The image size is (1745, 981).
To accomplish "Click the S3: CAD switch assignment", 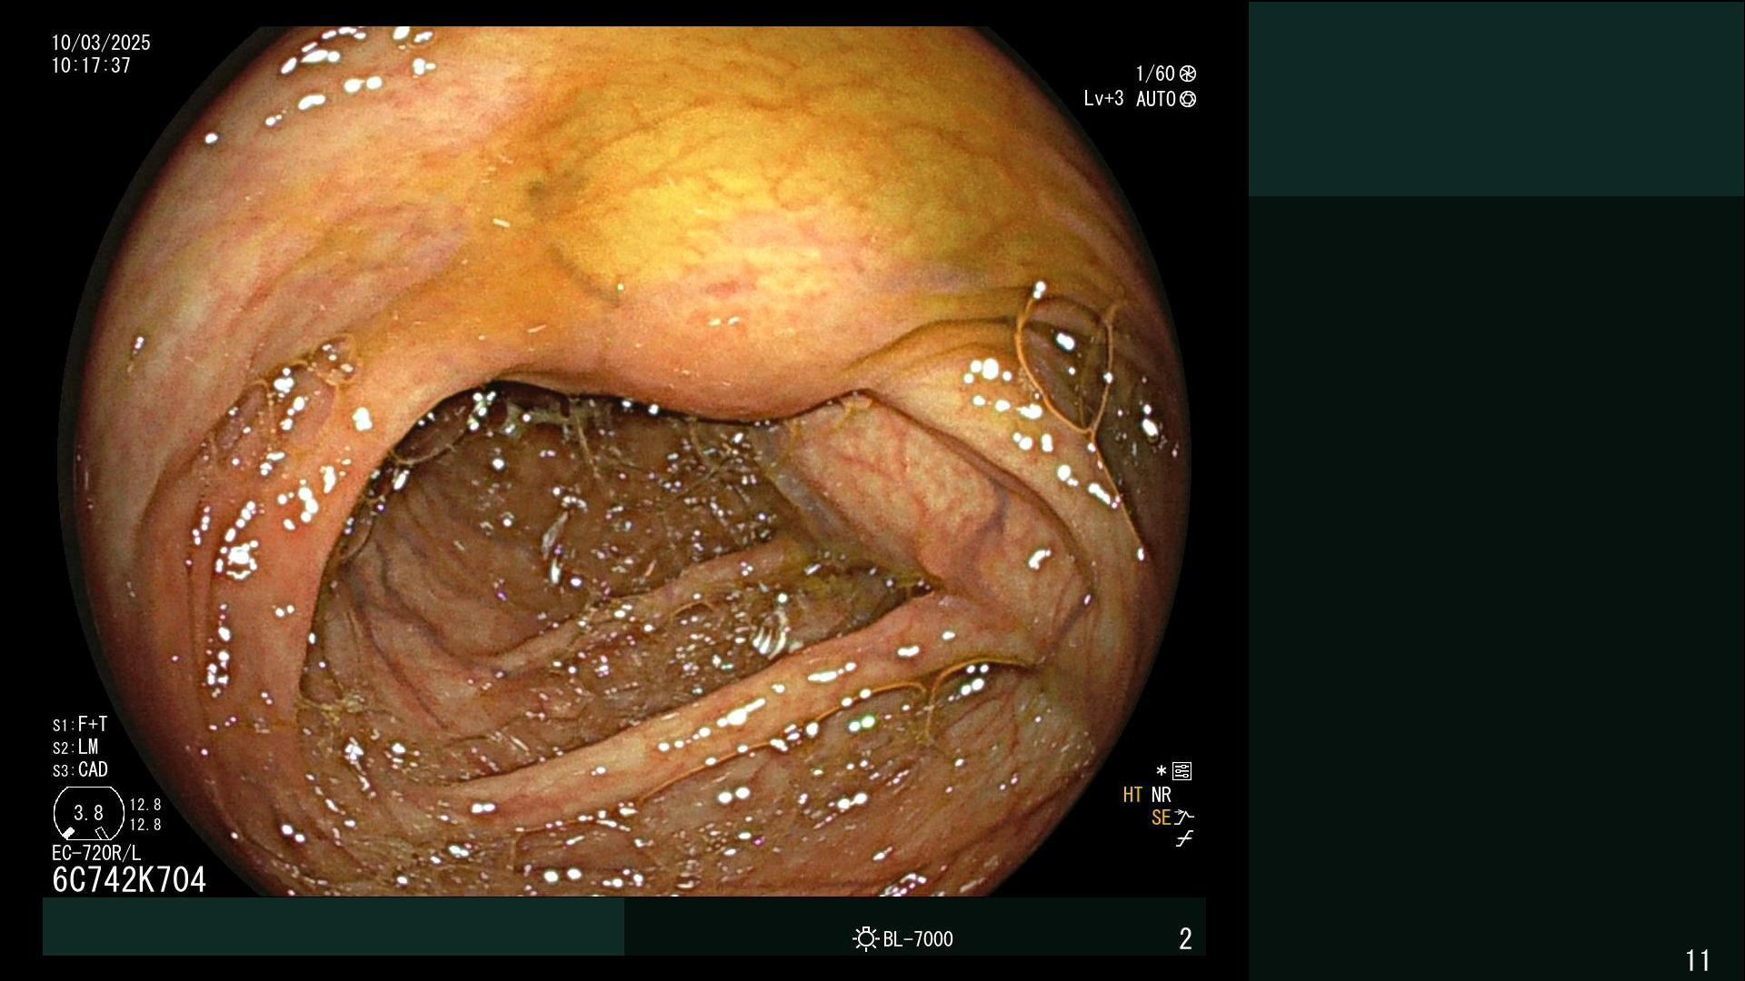I will 80,769.
